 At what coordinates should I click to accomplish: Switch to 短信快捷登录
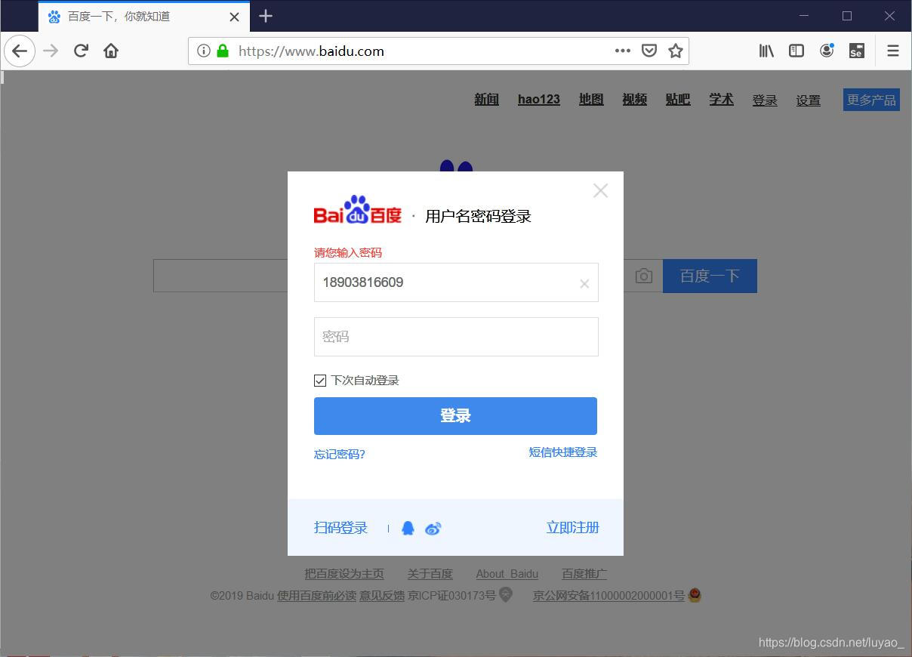[562, 452]
